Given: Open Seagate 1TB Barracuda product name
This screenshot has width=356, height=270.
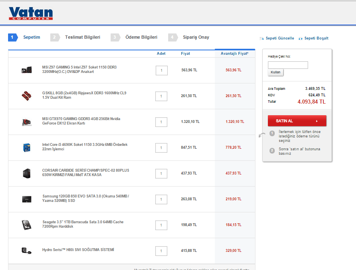Looking at the screenshot, I should (x=83, y=224).
